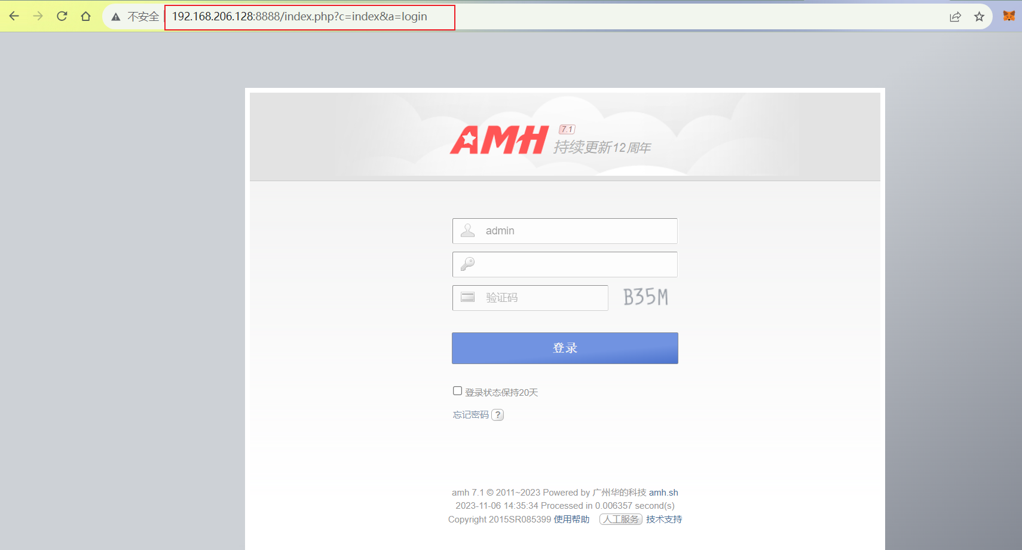Click the 7.1 version badge
Screen dimensions: 1022x550
[x=567, y=129]
